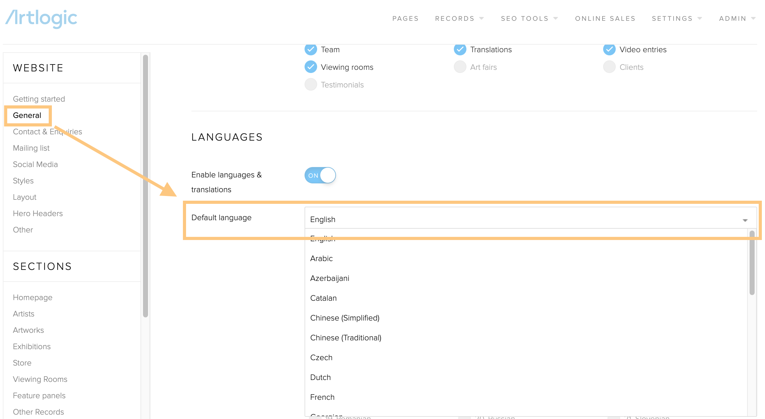This screenshot has width=765, height=419.
Task: Open Viewing Rooms section settings
Action: point(40,379)
